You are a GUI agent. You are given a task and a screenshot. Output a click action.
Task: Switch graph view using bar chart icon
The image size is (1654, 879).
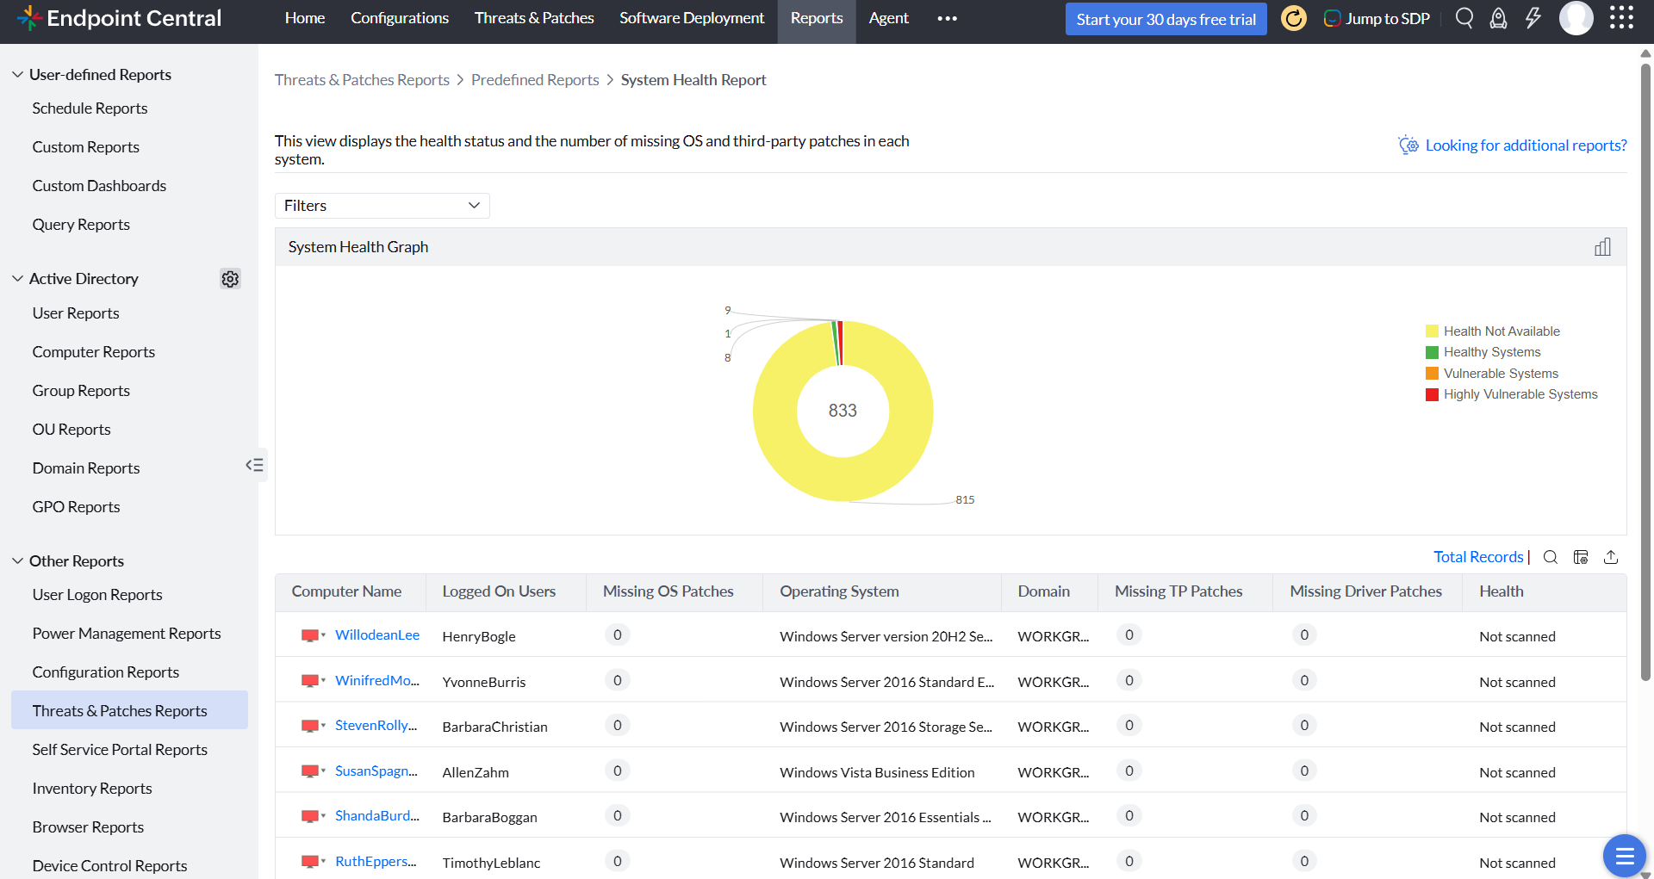click(x=1602, y=247)
